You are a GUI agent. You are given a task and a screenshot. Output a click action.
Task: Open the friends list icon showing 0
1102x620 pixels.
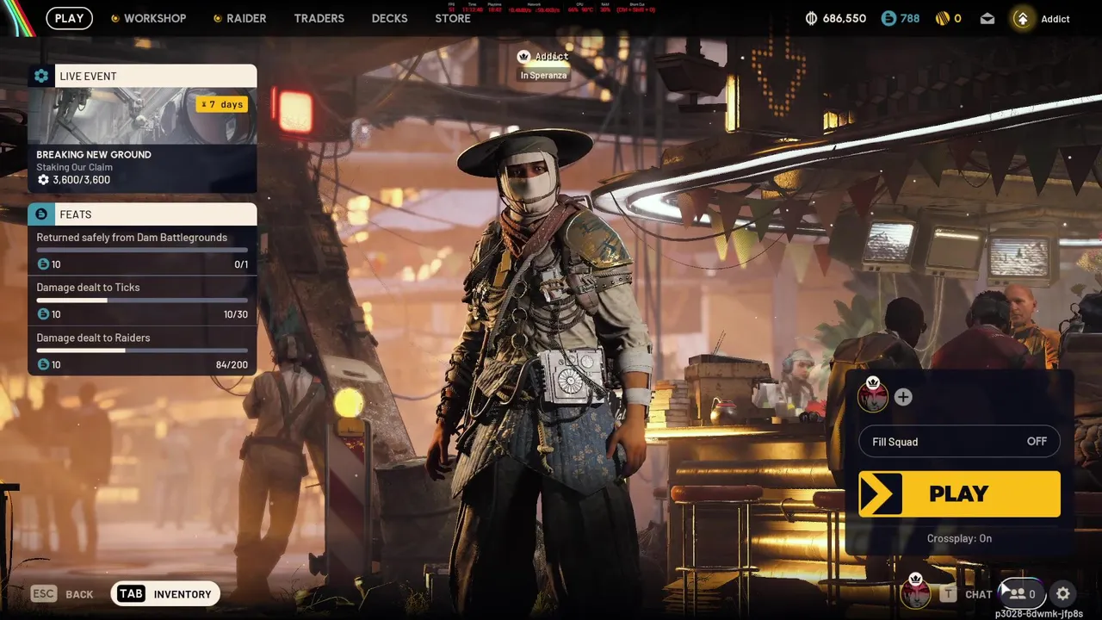tap(1022, 593)
